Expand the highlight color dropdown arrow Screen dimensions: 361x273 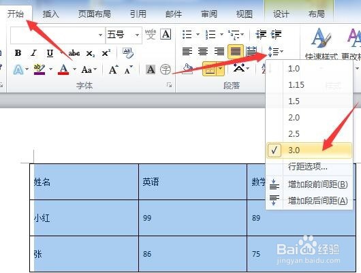tap(50, 69)
